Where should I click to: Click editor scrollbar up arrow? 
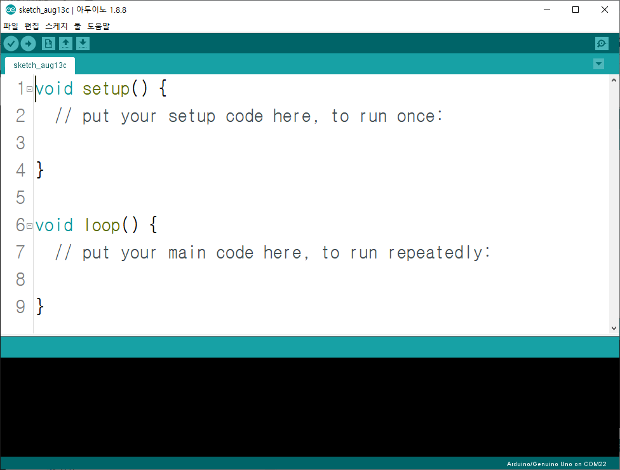(614, 80)
